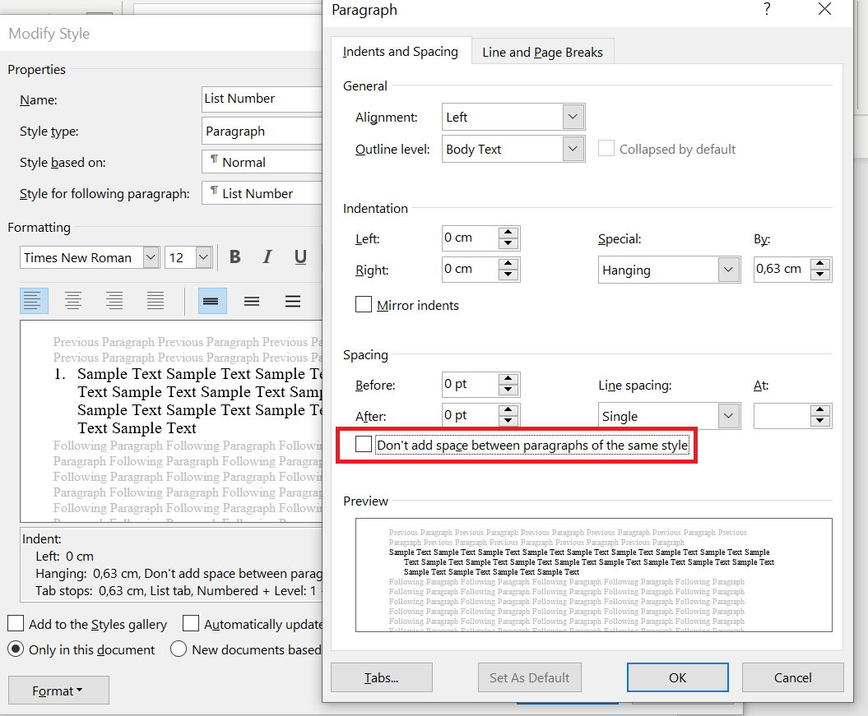Open font size dropdown showing 12
The image size is (868, 716).
coord(204,257)
